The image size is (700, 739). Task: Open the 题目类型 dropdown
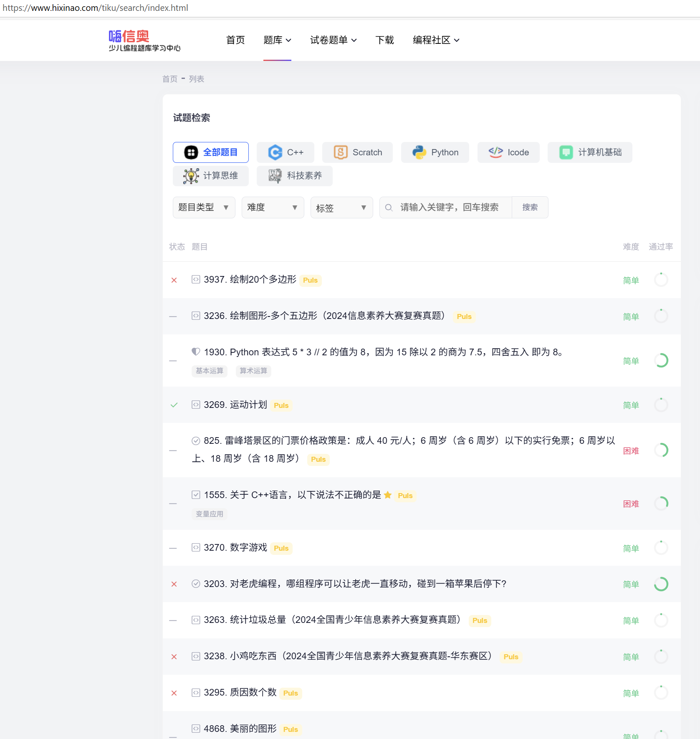tap(204, 207)
